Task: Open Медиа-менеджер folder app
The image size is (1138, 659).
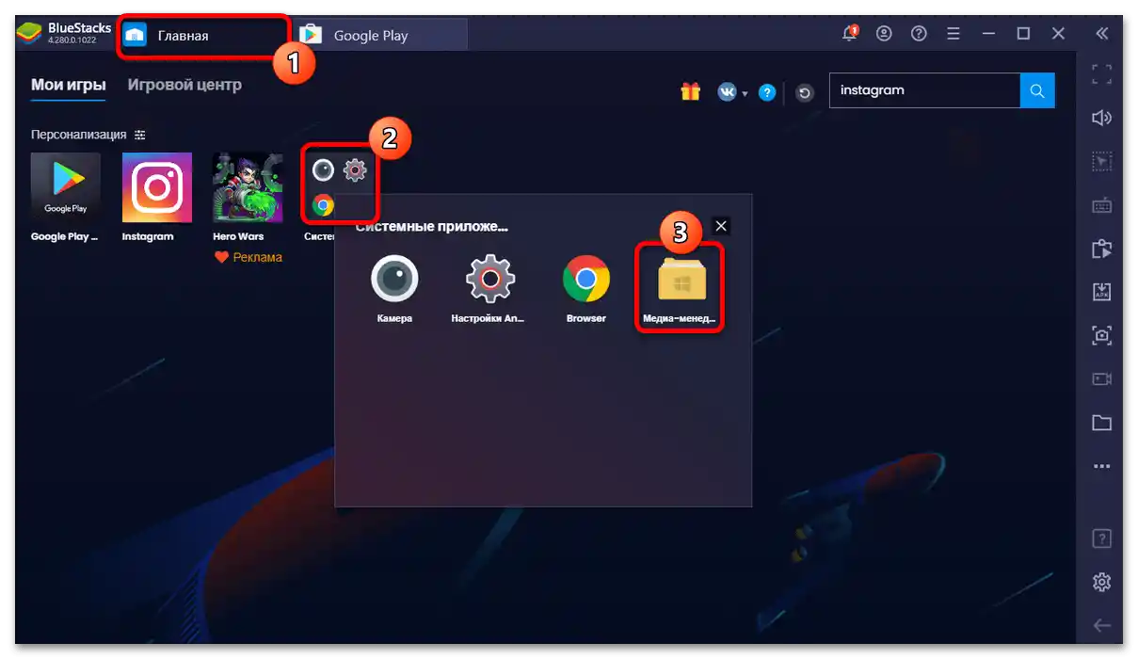Action: (x=681, y=280)
